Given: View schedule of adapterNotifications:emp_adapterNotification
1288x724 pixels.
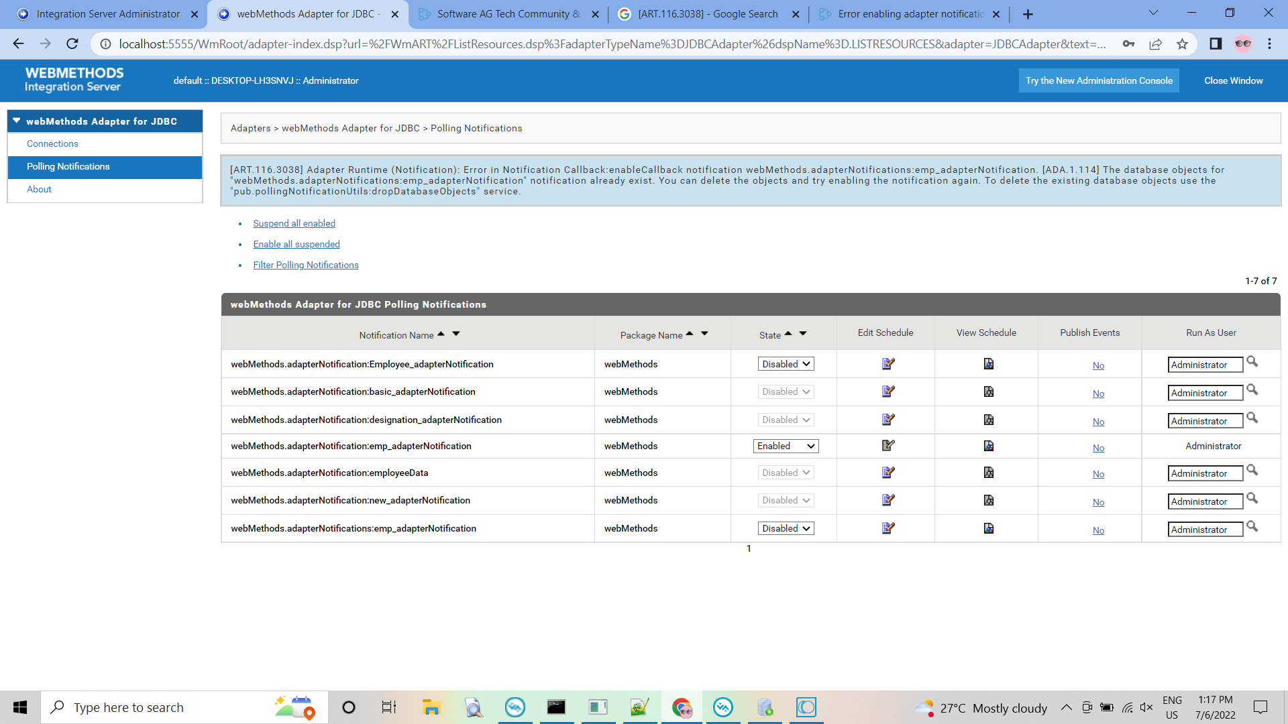Looking at the screenshot, I should click(988, 528).
